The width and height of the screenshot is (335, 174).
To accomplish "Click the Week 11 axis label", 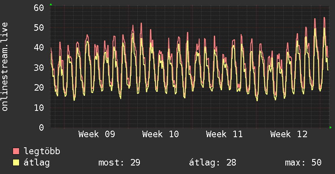I will pyautogui.click(x=224, y=134).
